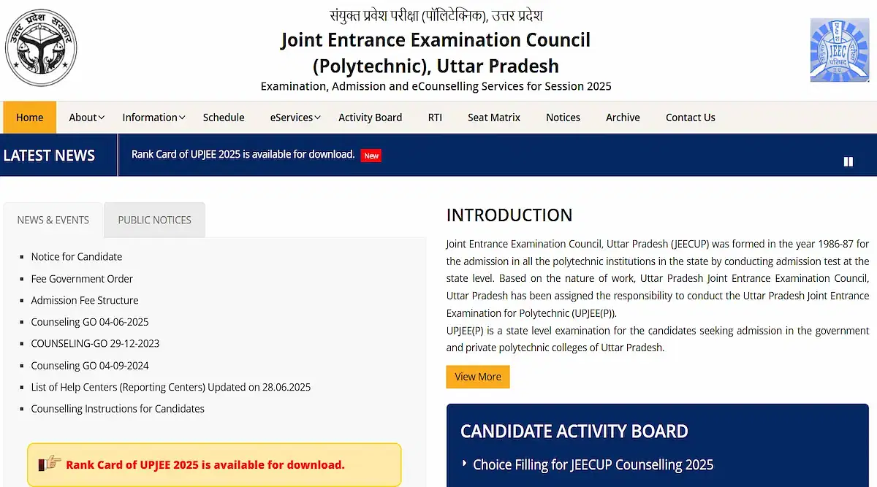This screenshot has height=487, width=877.
Task: Expand the Information dropdown menu
Action: (x=153, y=118)
